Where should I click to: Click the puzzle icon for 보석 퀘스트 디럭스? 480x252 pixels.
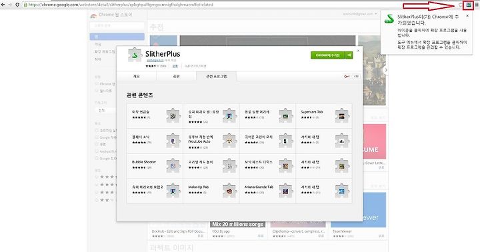coord(285,165)
